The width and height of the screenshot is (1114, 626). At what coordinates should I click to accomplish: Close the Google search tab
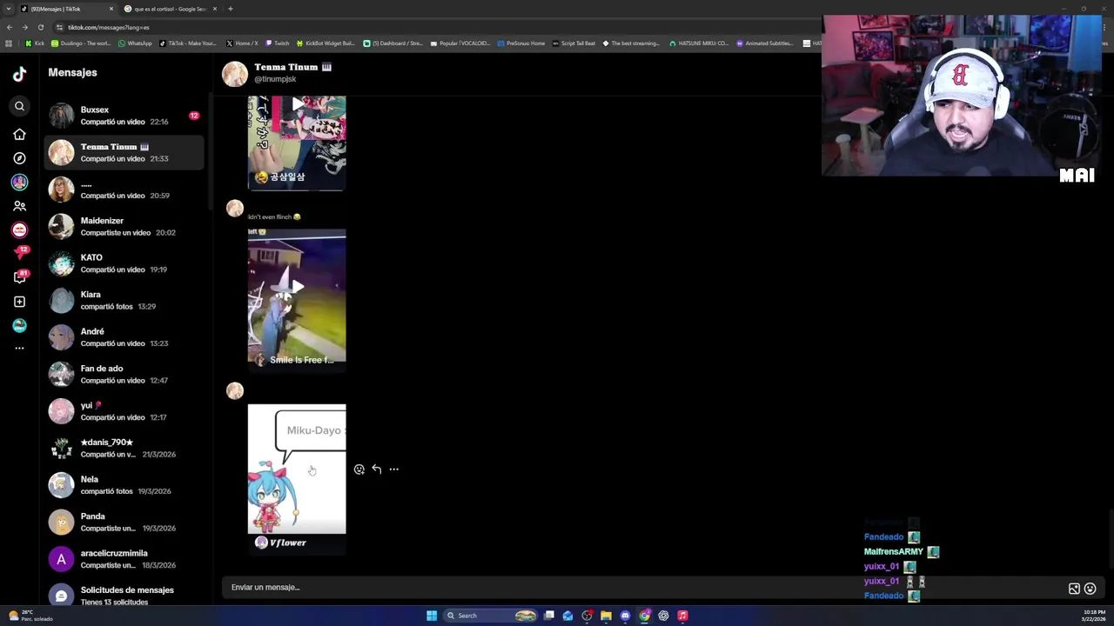point(214,9)
